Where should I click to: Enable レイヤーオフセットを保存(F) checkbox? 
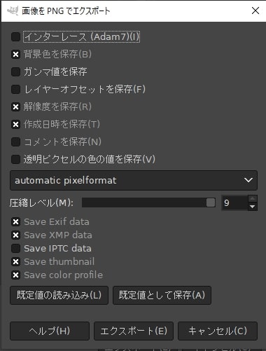pyautogui.click(x=15, y=89)
